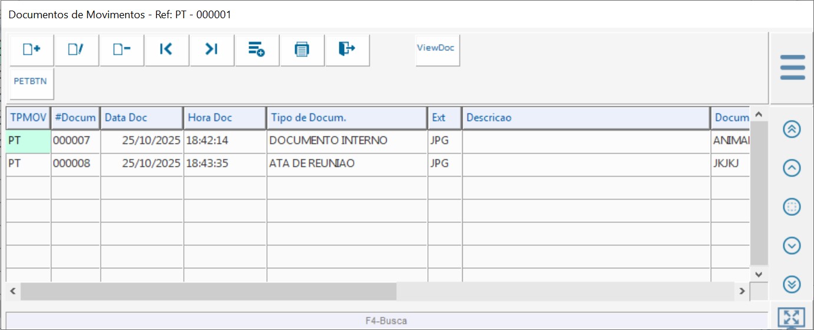Image resolution: width=814 pixels, height=330 pixels.
Task: Move up one row with up chevron
Action: coord(792,168)
